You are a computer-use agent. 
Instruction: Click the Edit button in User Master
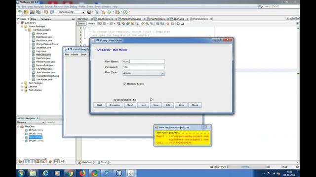point(168,105)
